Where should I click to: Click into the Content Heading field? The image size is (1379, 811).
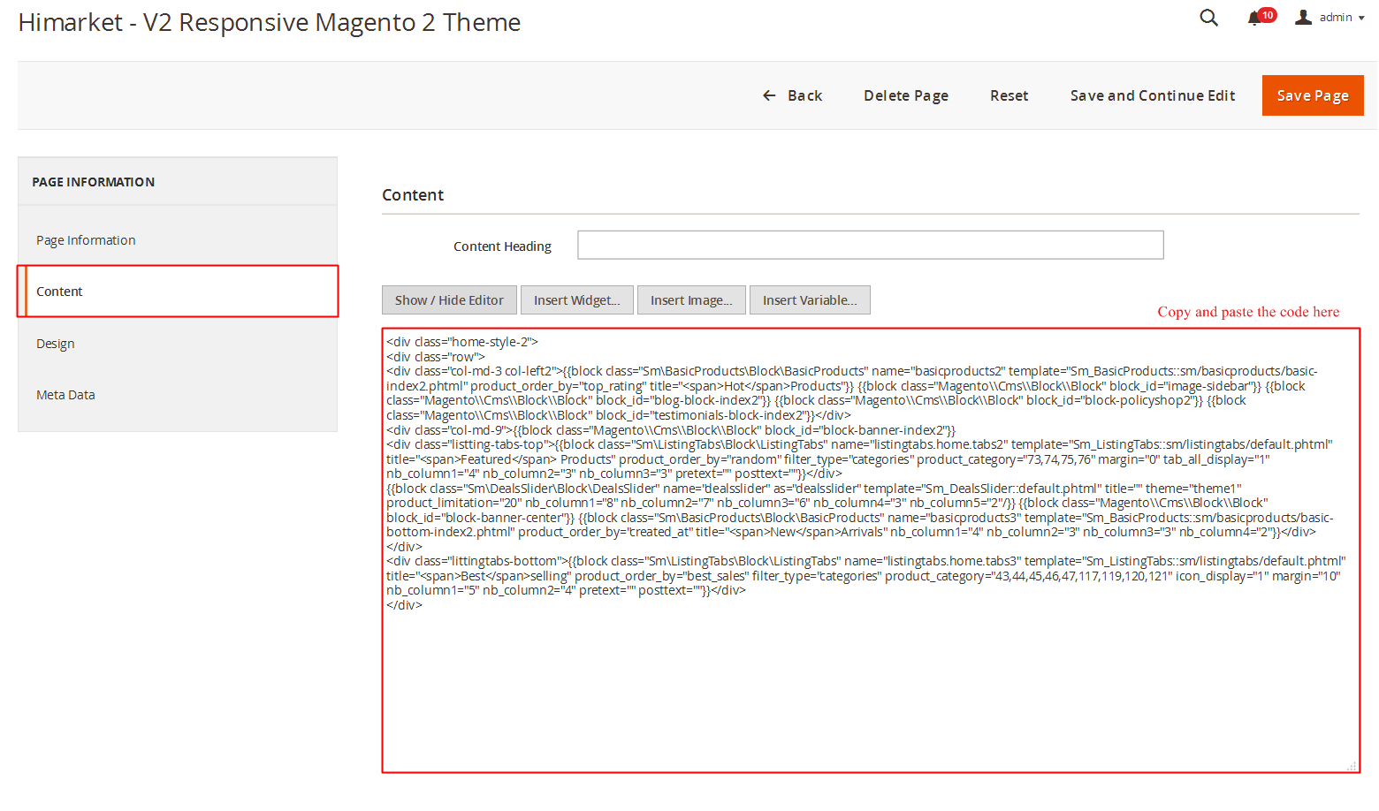[871, 245]
